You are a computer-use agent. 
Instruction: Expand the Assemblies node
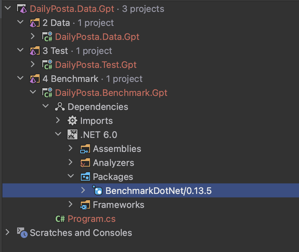(x=71, y=149)
